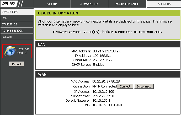
Task: Click the Internet Online globe icon
Action: point(10,51)
